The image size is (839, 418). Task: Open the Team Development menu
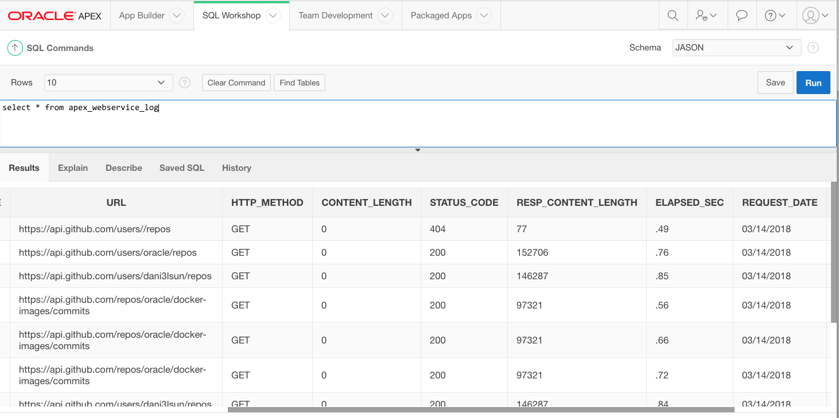(x=336, y=15)
